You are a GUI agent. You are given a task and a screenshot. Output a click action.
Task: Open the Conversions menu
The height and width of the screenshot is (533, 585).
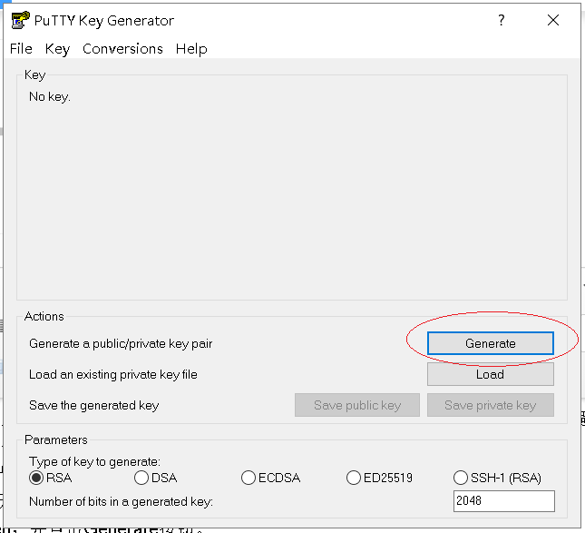(x=122, y=49)
